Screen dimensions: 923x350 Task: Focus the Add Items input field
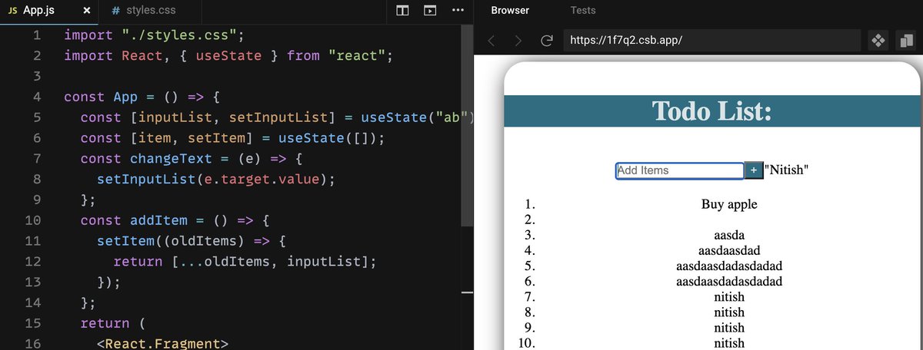pyautogui.click(x=679, y=170)
